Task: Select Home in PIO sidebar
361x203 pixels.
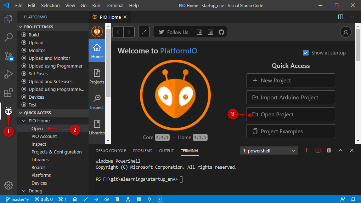Action: (97, 51)
